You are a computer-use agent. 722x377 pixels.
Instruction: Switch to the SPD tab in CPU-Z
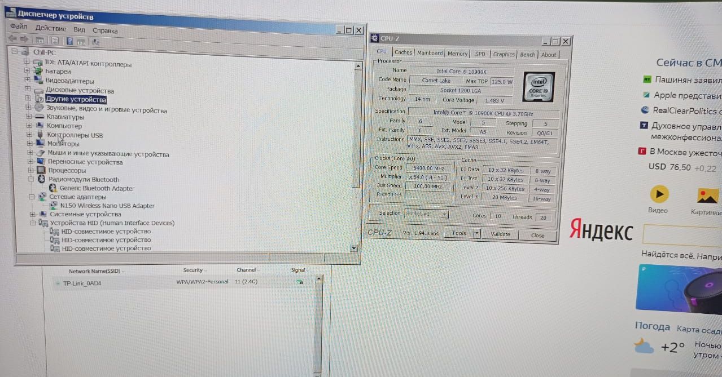(x=480, y=54)
